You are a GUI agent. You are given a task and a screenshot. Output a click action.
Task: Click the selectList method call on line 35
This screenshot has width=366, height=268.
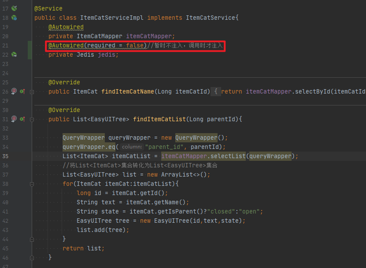228,156
